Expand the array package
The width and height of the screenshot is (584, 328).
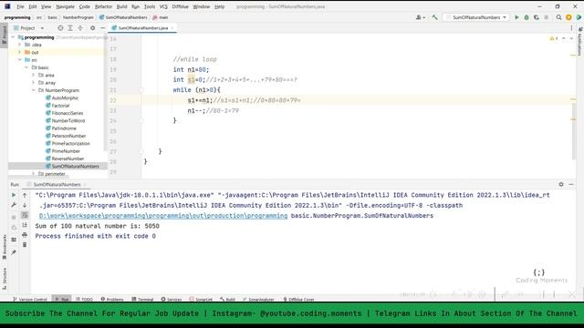click(33, 83)
